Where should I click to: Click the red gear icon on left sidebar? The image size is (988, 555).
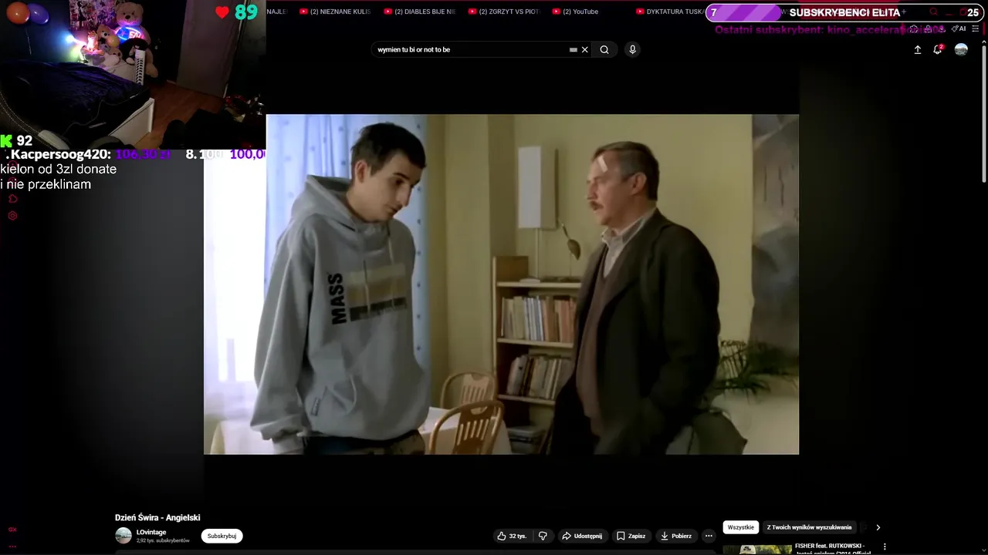tap(12, 216)
